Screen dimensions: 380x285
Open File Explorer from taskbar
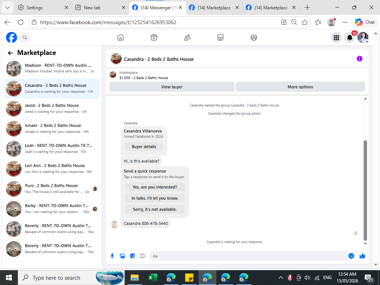click(134, 278)
